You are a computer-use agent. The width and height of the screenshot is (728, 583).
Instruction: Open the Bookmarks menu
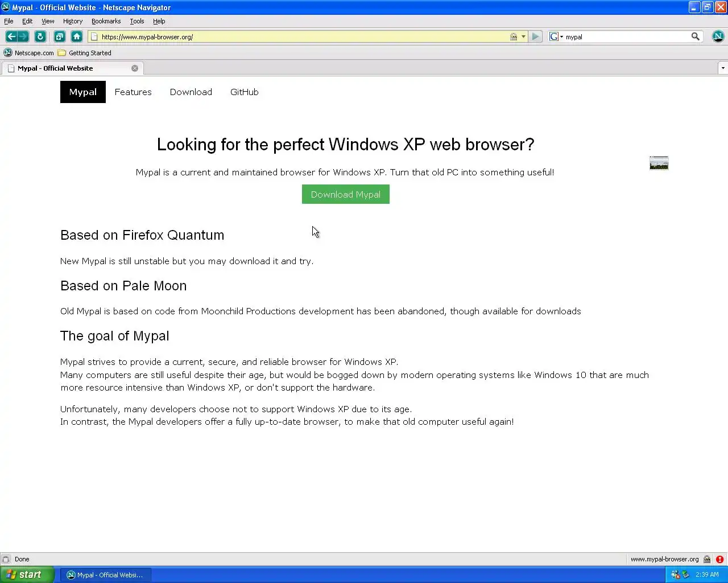106,21
